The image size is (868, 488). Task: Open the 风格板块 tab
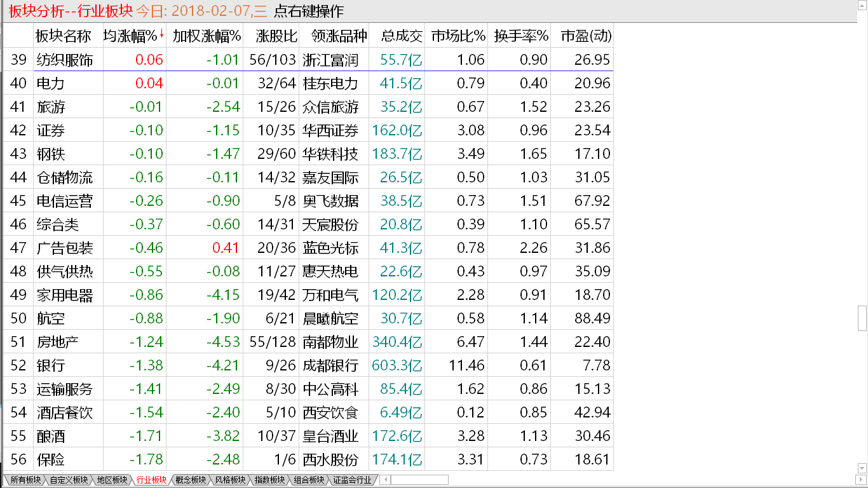pyautogui.click(x=230, y=480)
